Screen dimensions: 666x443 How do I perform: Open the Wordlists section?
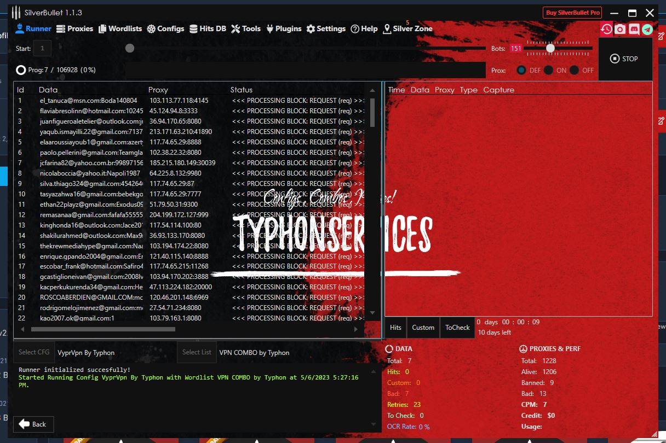click(120, 28)
